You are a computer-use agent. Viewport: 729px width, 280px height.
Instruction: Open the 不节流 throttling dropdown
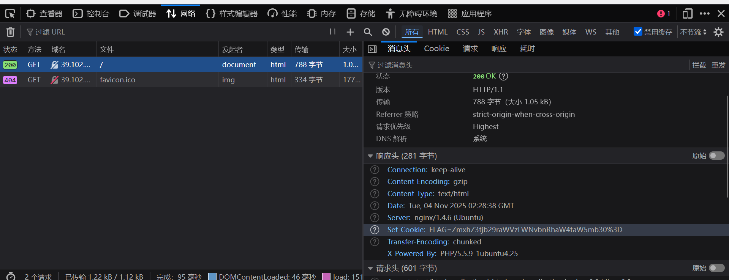click(x=693, y=32)
